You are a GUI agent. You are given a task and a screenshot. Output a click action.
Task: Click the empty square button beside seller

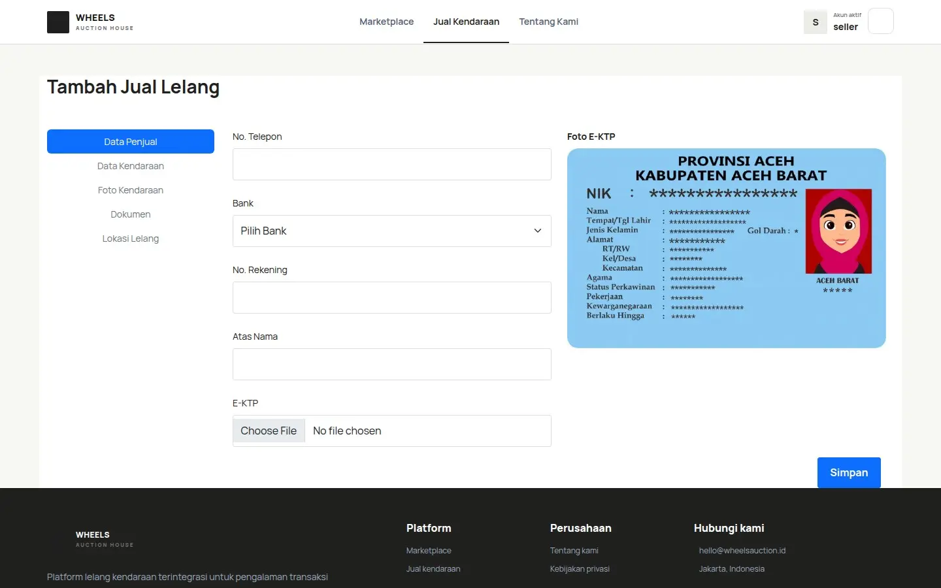pos(880,21)
